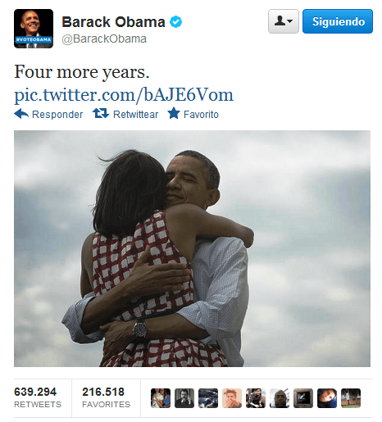Open the user actions person dropdown
Screen dimensions: 382x422
click(284, 21)
